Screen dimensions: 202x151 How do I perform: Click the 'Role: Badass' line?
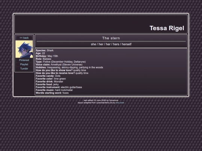point(43,59)
